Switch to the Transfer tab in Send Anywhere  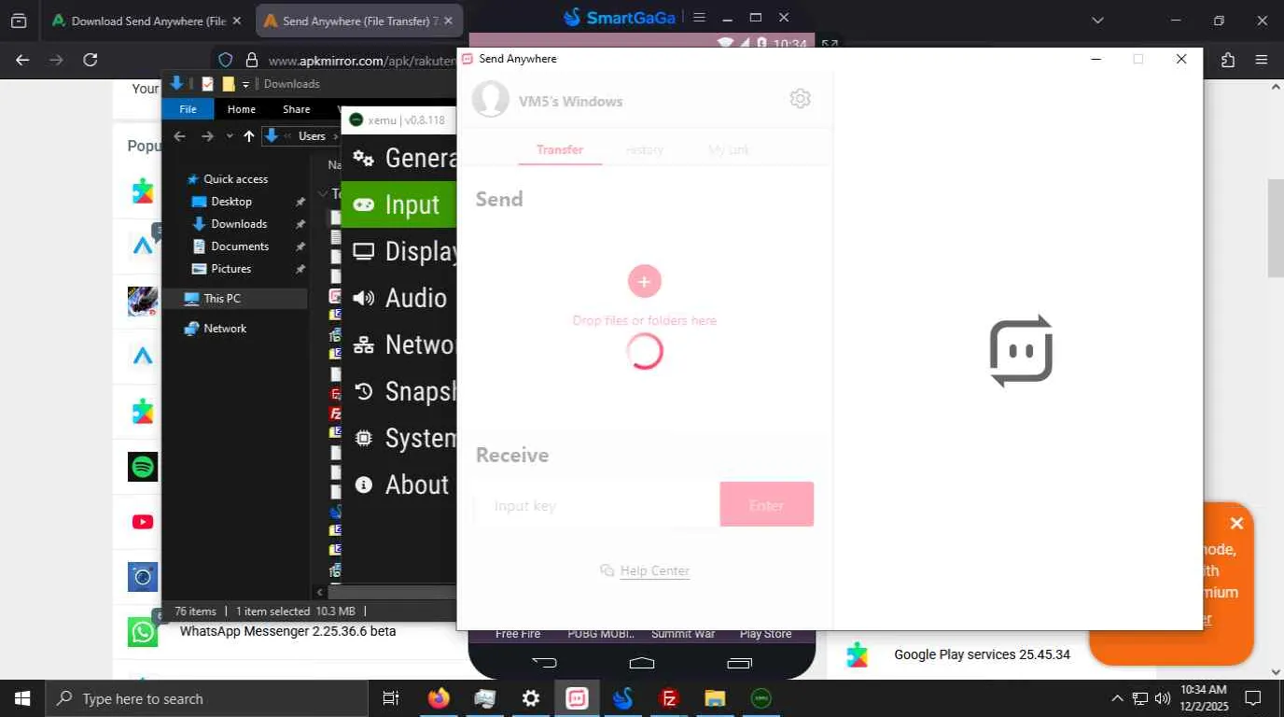(x=560, y=149)
